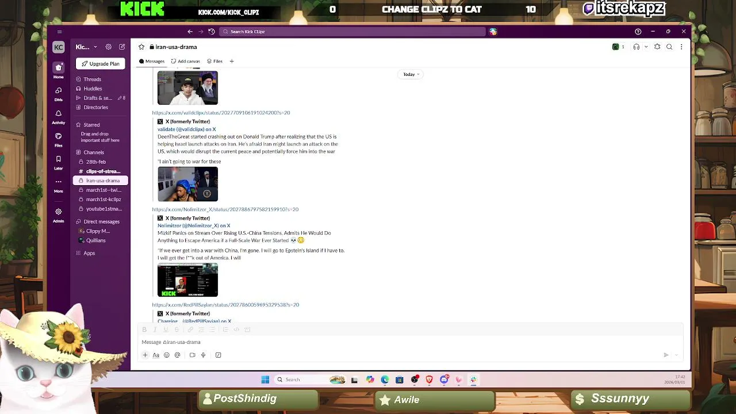View channel members avatar with count 1
The height and width of the screenshot is (414, 736).
pos(619,47)
